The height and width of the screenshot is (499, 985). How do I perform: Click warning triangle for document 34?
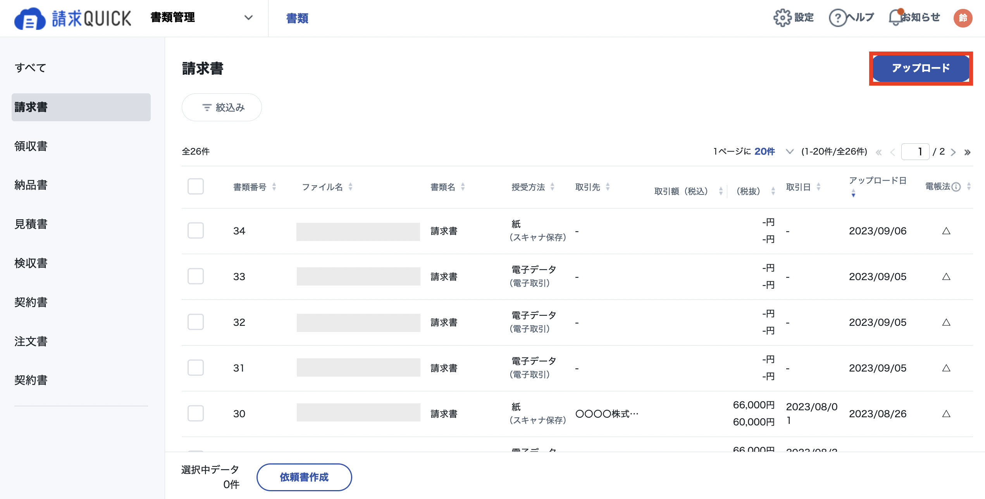(x=946, y=231)
